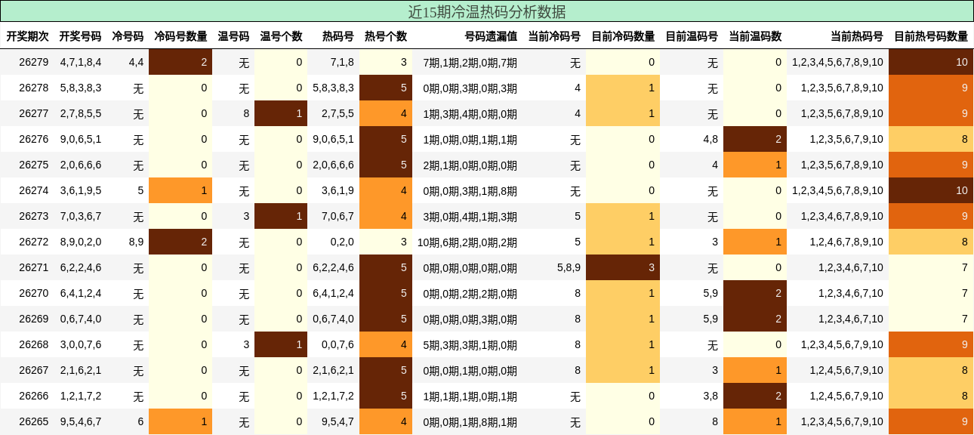Viewport: 974px width, 435px height.
Task: Select draw period cell 26279
Action: (34, 62)
